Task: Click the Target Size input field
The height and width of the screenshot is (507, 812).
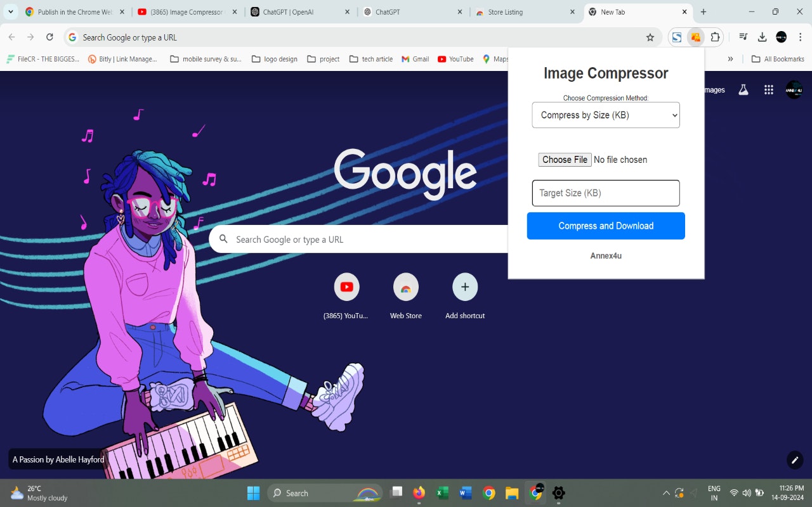Action: [605, 193]
